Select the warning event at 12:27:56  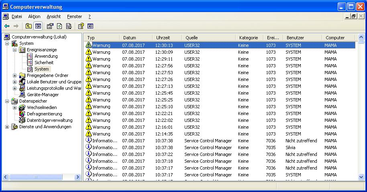tap(220, 66)
